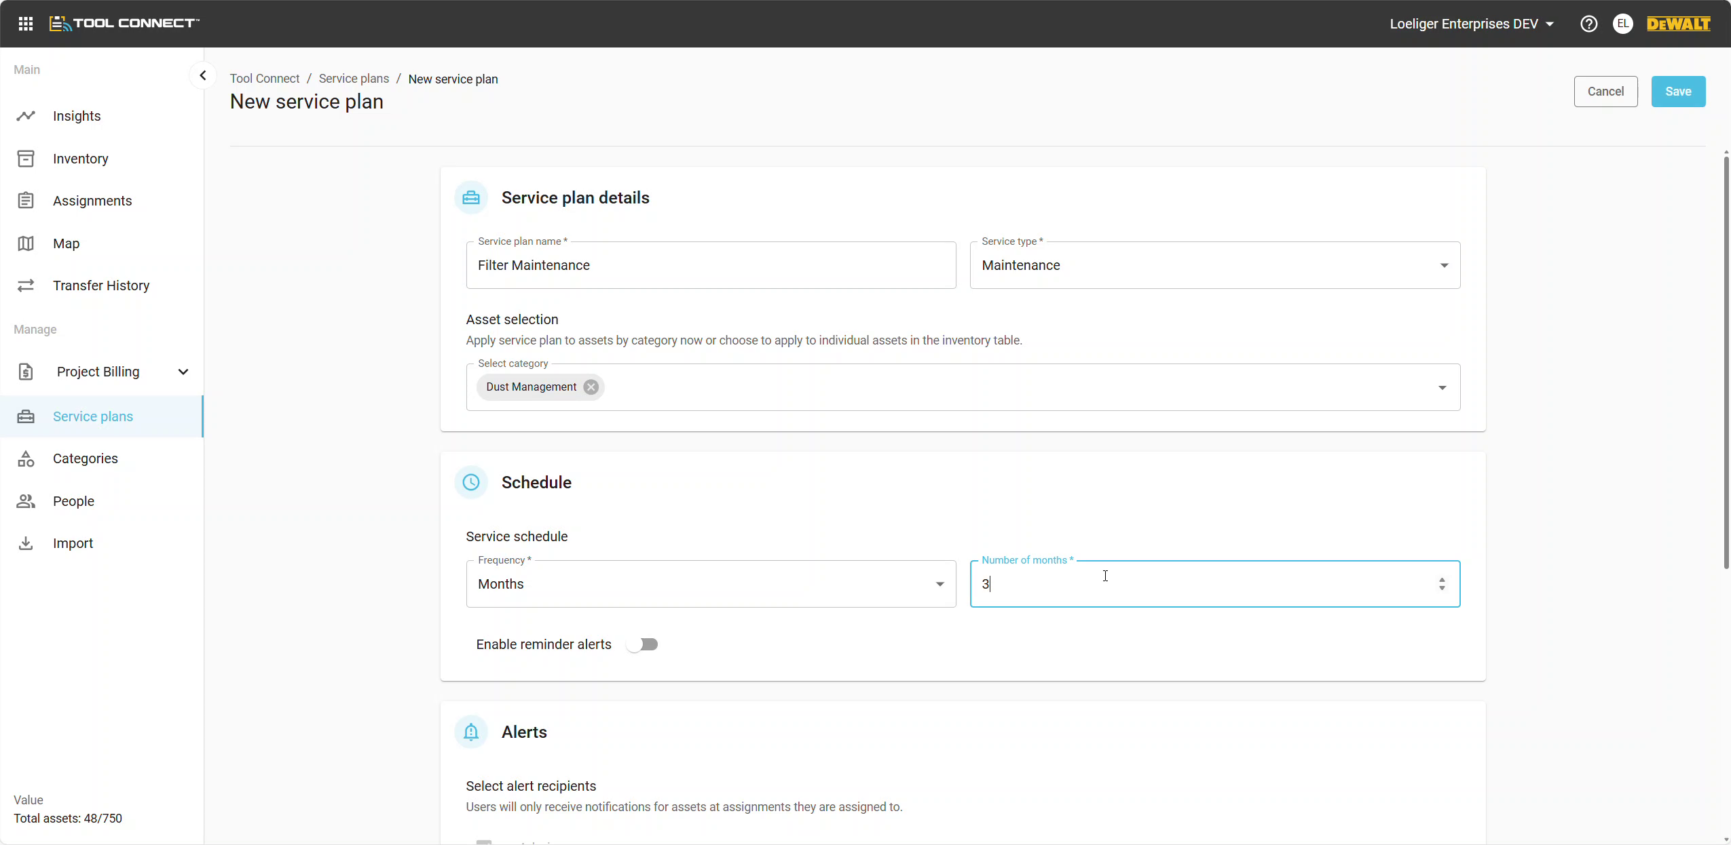Click the Map icon in sidebar
This screenshot has width=1731, height=845.
point(26,243)
